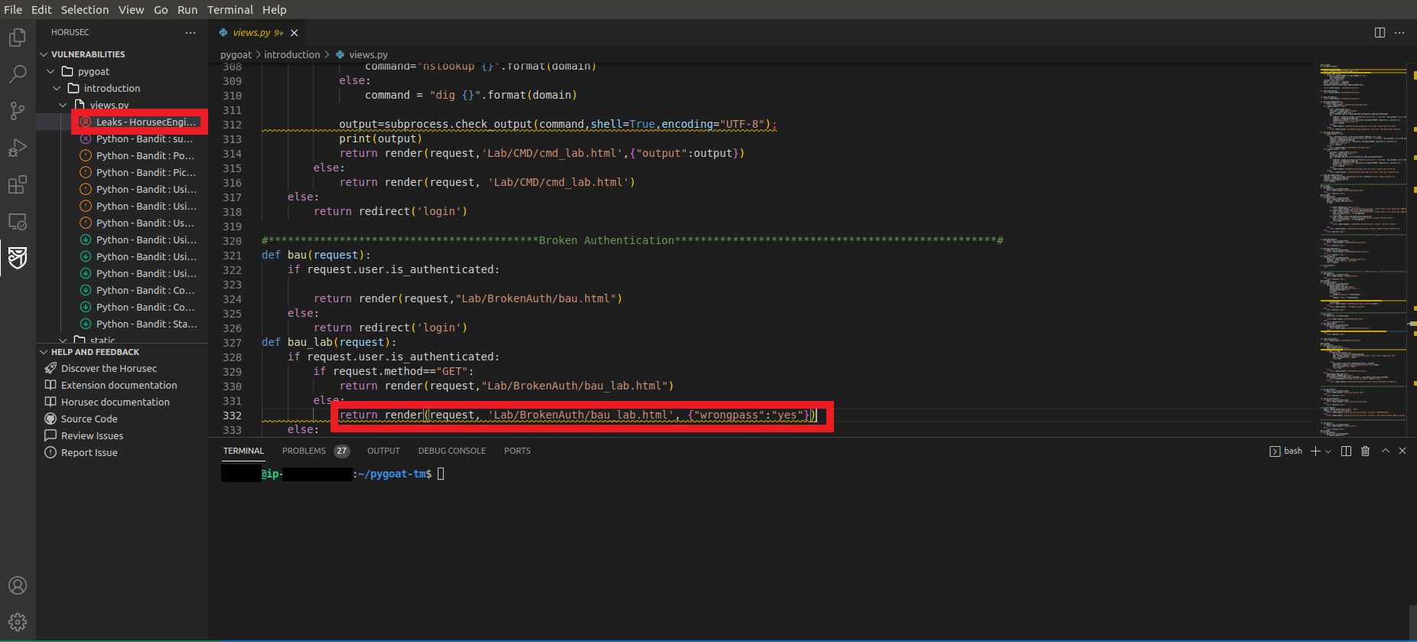This screenshot has width=1417, height=642.
Task: Open the Extensions view icon
Action: point(18,184)
